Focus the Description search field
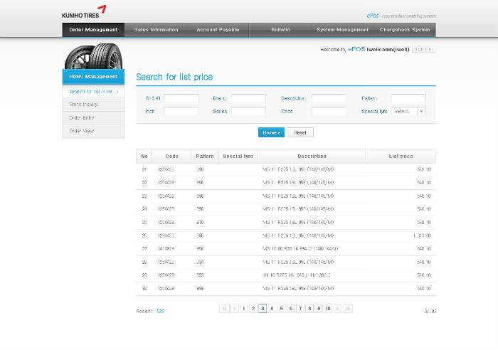 [329, 98]
